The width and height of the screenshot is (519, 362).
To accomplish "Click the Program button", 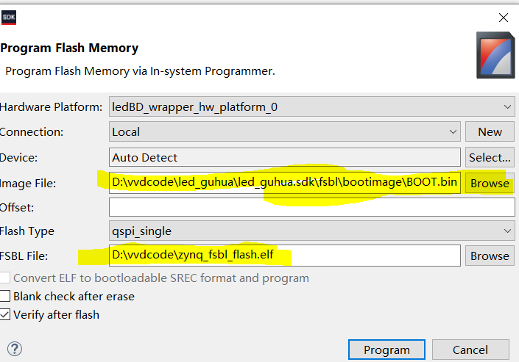I will tap(386, 350).
